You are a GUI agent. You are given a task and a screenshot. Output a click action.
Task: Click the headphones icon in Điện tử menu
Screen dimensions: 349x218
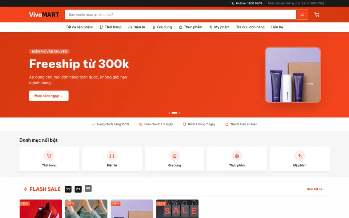pyautogui.click(x=130, y=27)
